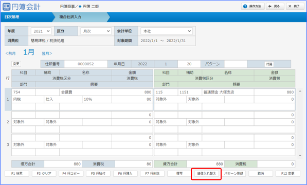
Task: Click the パターン登録 button
Action: coord(233,174)
